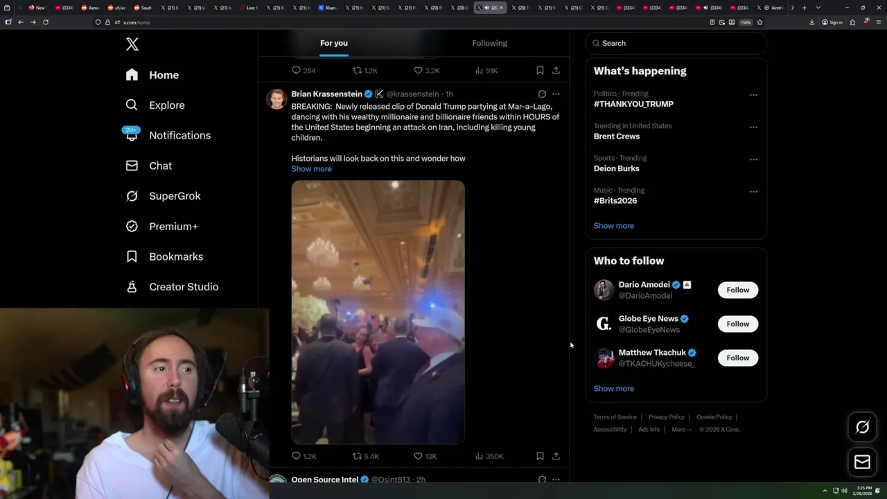The width and height of the screenshot is (887, 499).
Task: Share the post with 91K views
Action: click(x=556, y=71)
